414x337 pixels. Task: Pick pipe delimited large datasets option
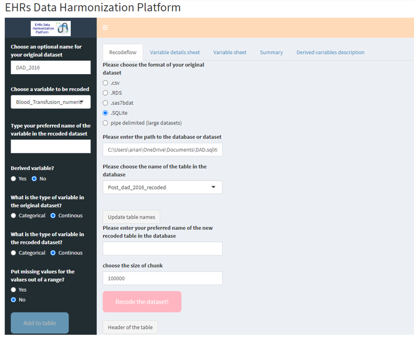click(105, 123)
